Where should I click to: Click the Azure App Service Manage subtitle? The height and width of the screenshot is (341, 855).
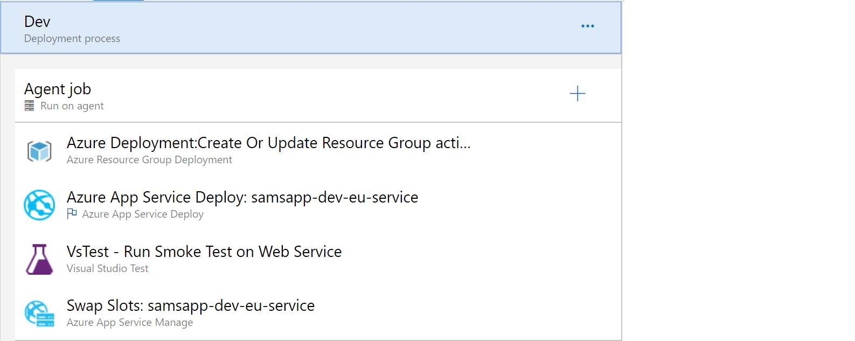point(129,323)
